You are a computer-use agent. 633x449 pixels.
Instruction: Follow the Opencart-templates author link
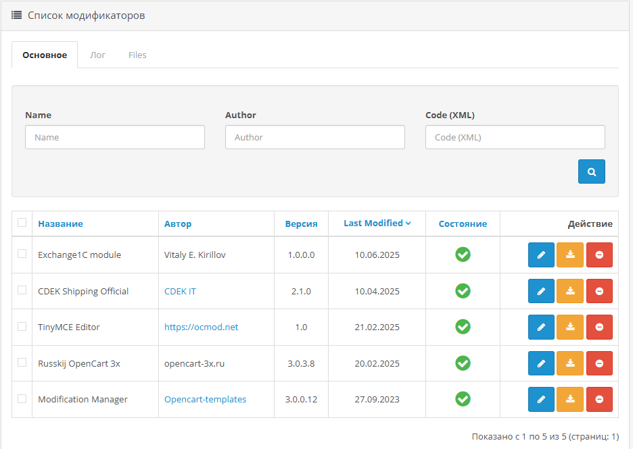click(205, 400)
